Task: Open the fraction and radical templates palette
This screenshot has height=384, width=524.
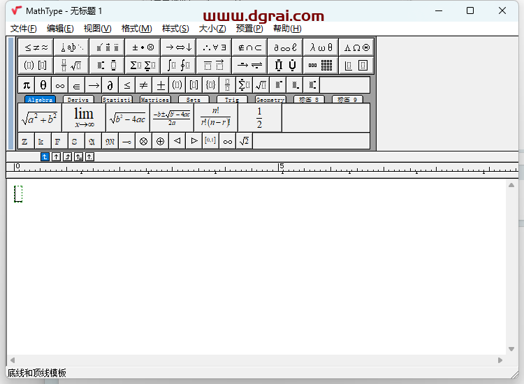Action: (x=71, y=65)
